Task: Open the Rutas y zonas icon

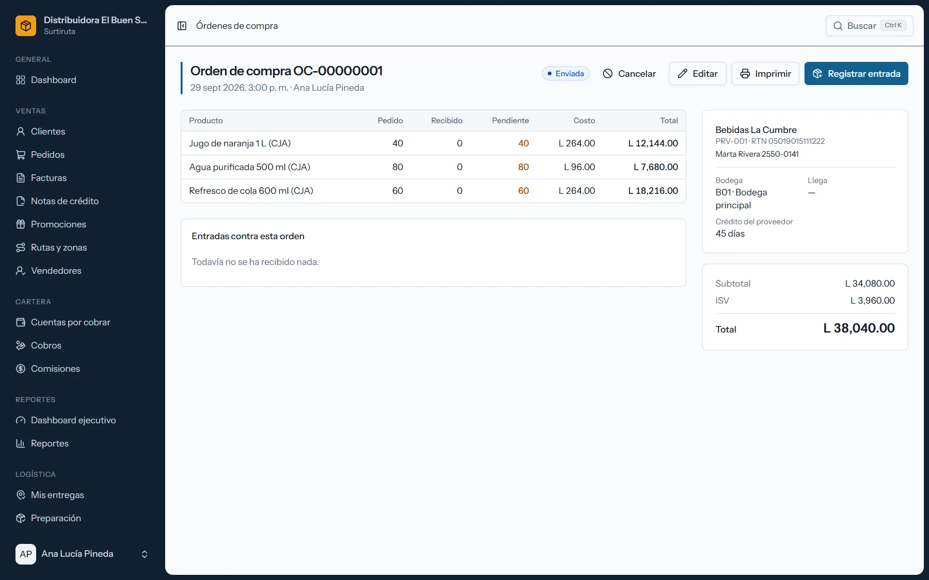Action: pyautogui.click(x=21, y=247)
